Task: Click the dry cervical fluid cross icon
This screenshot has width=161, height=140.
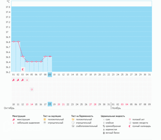Action: pyautogui.click(x=104, y=119)
